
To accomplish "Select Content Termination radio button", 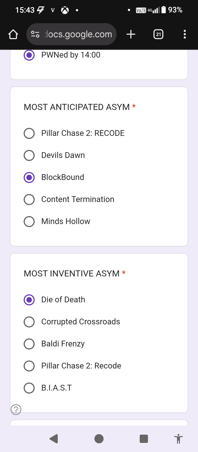I will click(x=29, y=200).
